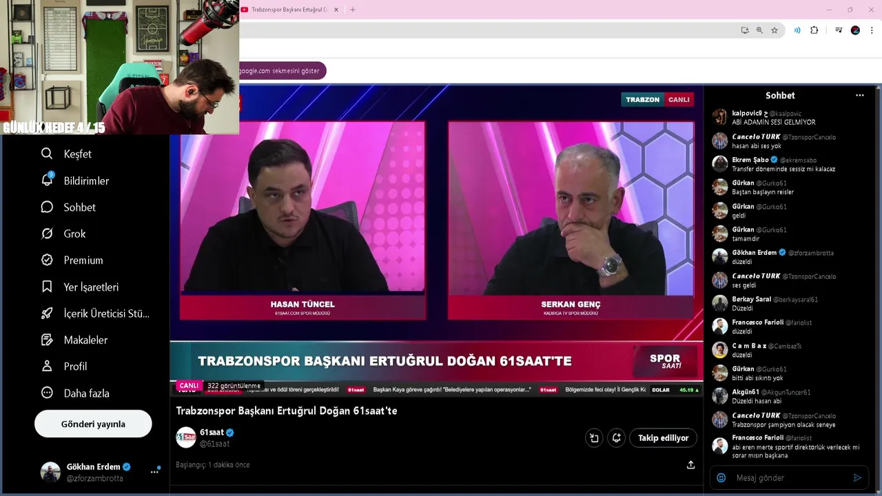This screenshot has height=496, width=882.
Task: Click install app icon in address bar
Action: [x=745, y=30]
